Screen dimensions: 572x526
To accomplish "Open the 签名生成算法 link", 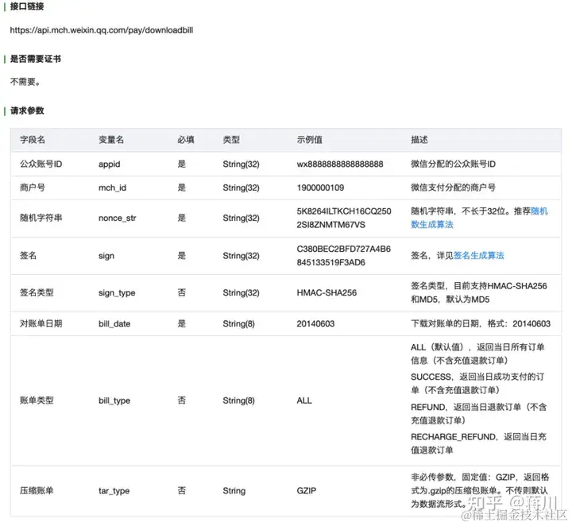I will pyautogui.click(x=478, y=256).
